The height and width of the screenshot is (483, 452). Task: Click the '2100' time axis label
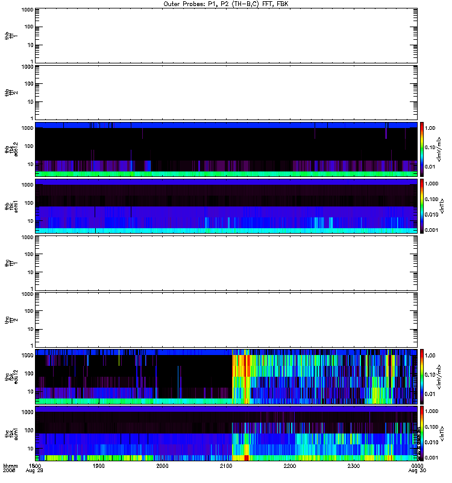pos(226,466)
